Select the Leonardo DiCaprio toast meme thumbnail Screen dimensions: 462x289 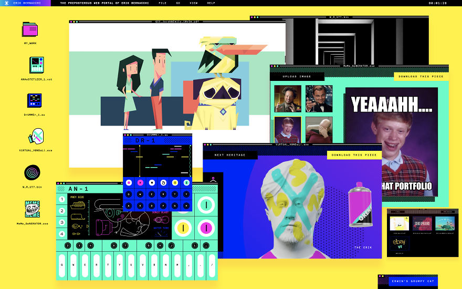(x=319, y=99)
